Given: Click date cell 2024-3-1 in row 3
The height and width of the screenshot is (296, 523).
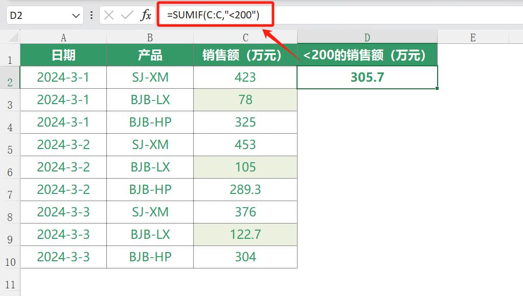Looking at the screenshot, I should coord(63,100).
